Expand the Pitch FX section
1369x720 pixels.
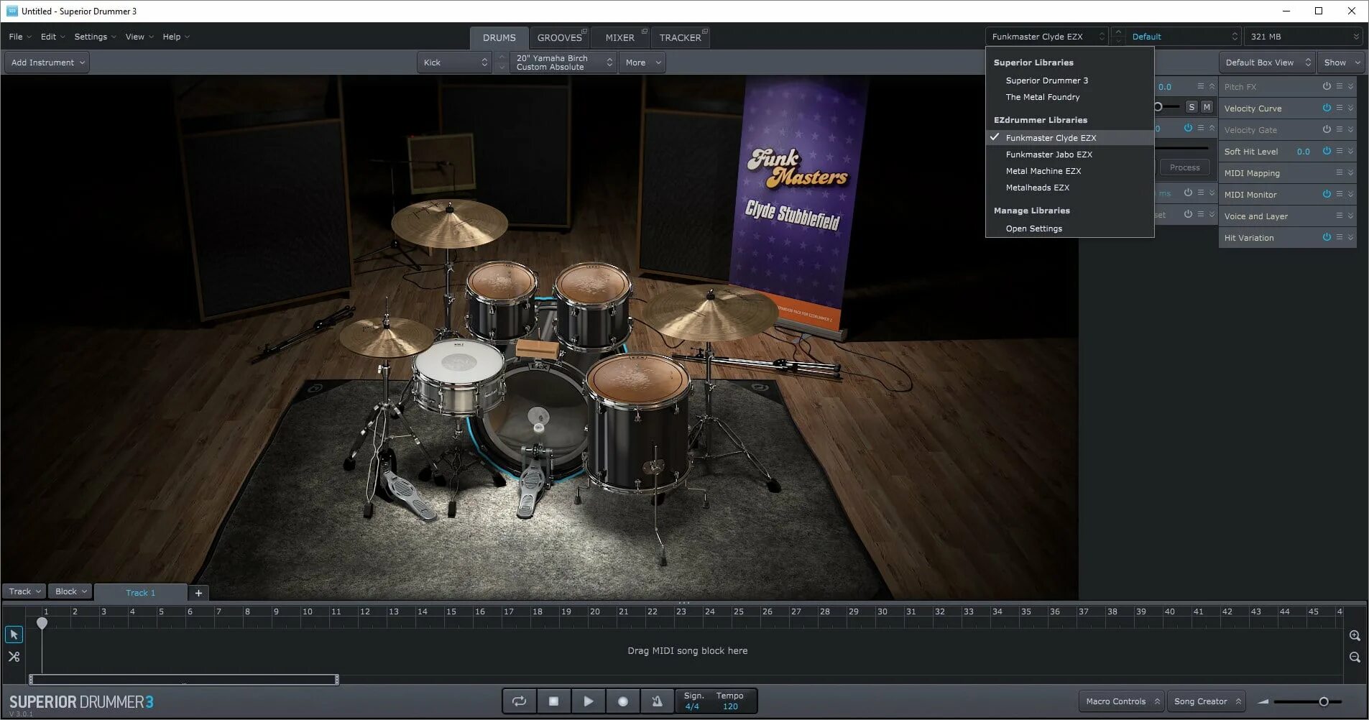tap(1351, 86)
